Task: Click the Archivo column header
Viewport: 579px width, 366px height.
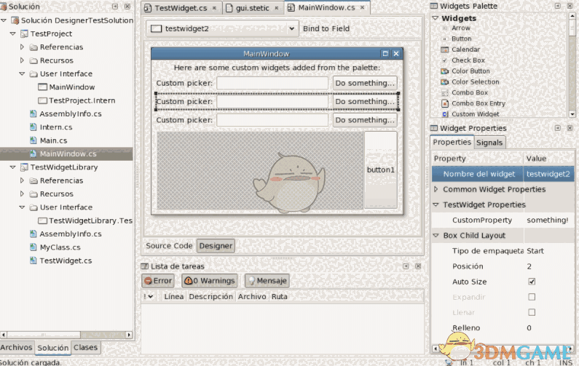Action: [252, 297]
